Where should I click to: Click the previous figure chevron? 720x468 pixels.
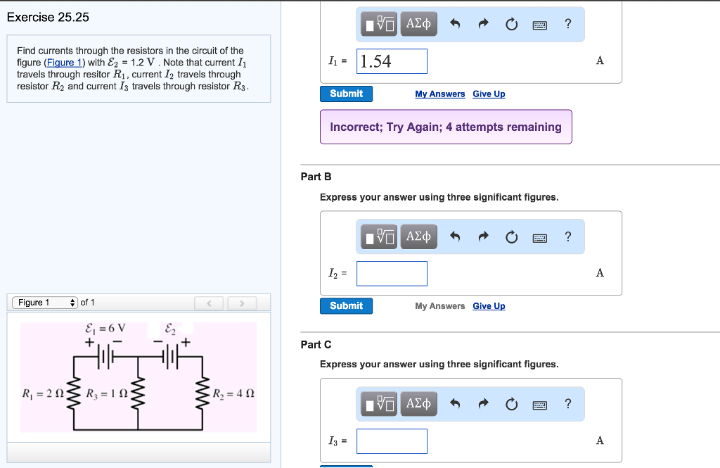pos(209,302)
